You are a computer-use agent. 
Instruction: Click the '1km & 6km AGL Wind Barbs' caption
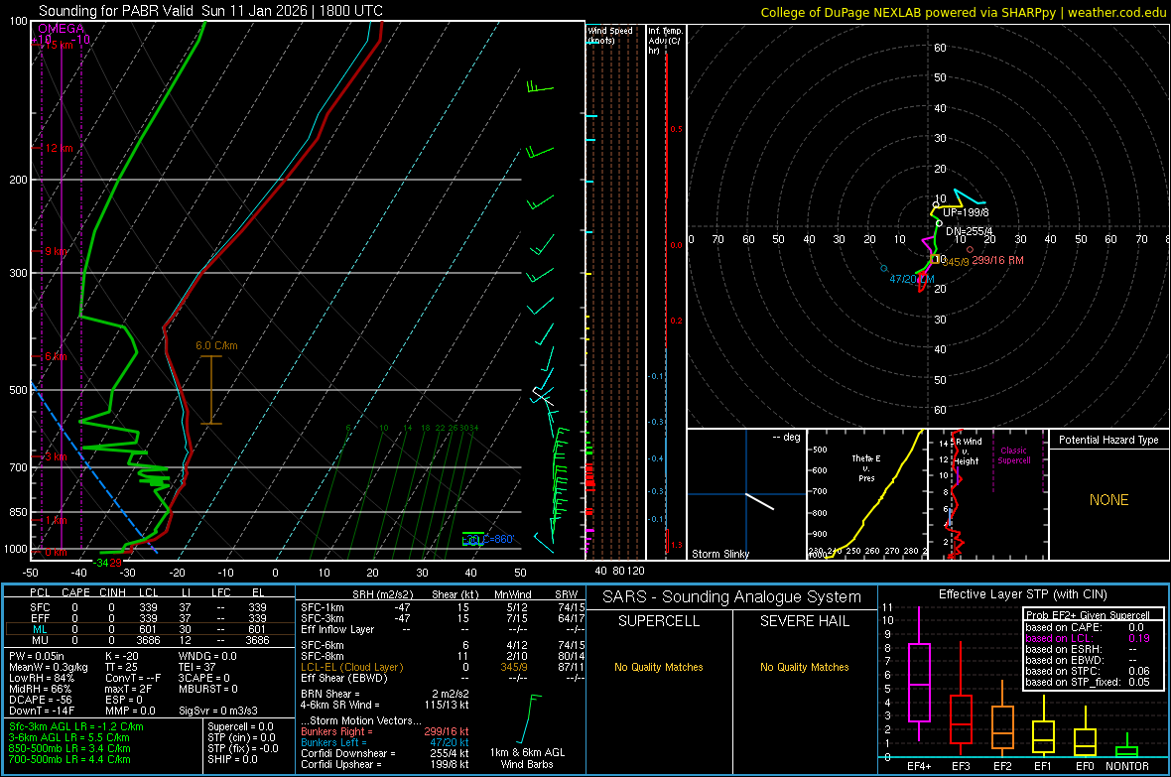tap(527, 758)
